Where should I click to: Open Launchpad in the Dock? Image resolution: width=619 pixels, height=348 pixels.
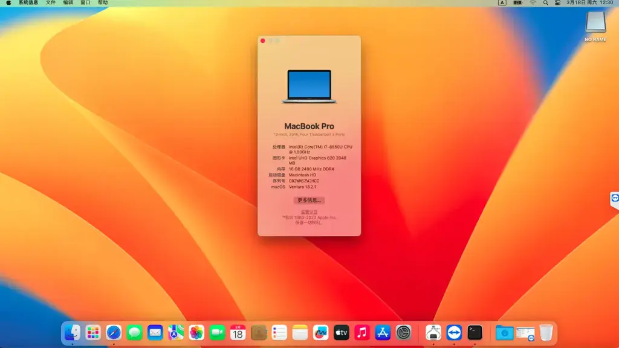click(x=93, y=333)
